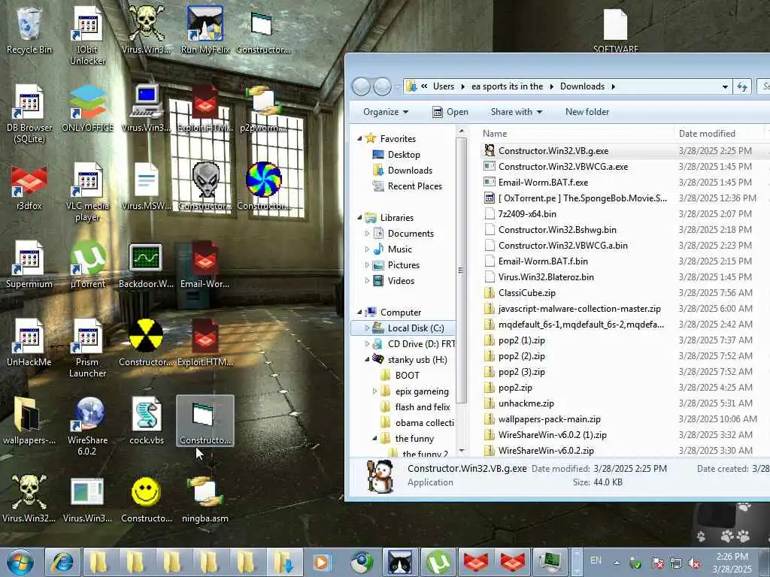This screenshot has width=770, height=577.
Task: Select the Run MyFelix desktop shortcut
Action: 205,30
